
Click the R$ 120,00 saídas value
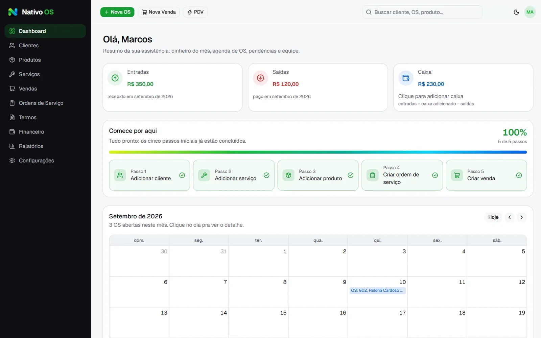click(x=286, y=84)
